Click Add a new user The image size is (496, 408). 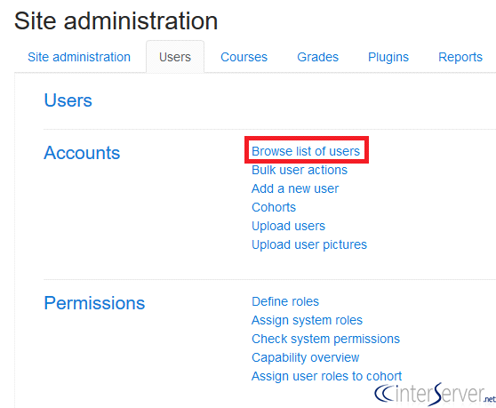pos(295,188)
